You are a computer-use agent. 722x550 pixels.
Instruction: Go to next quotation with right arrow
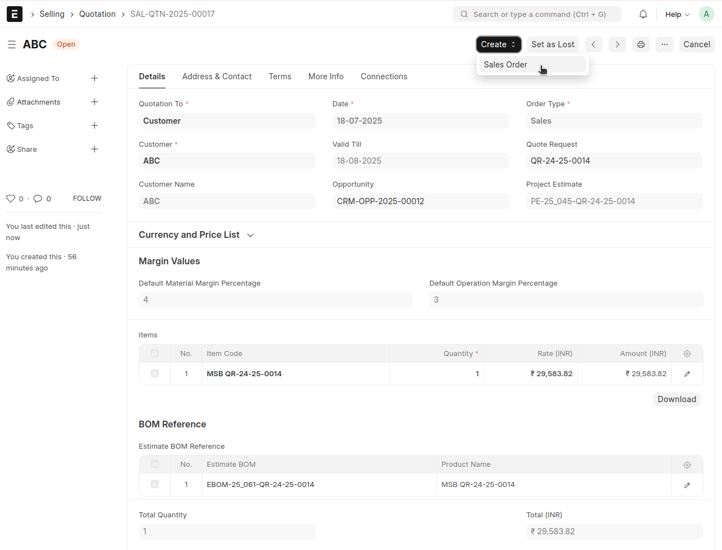pos(617,44)
